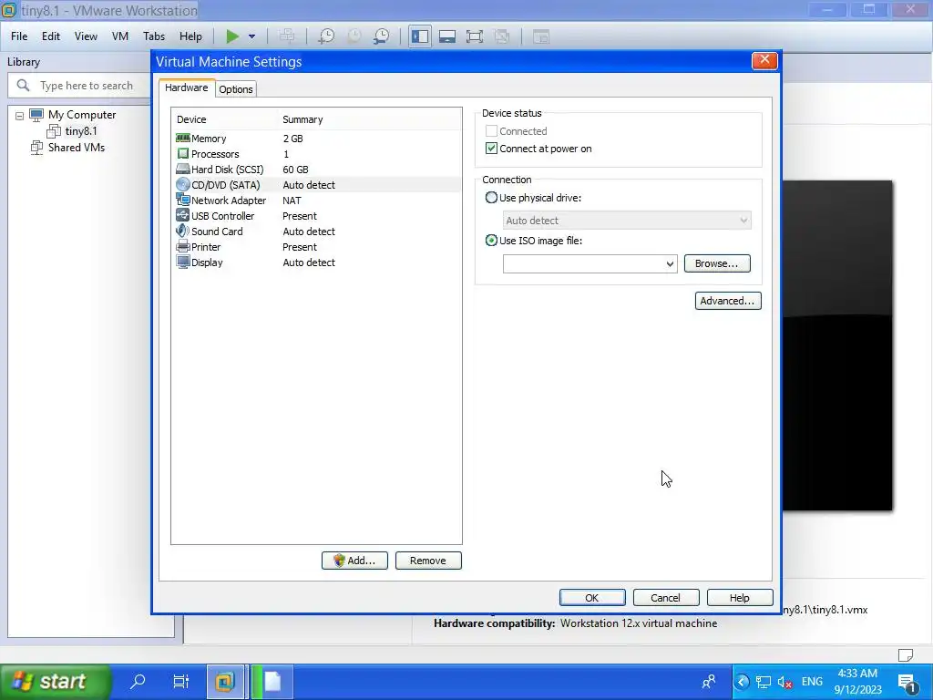The width and height of the screenshot is (933, 700).
Task: Select the Sound Card icon
Action: [182, 231]
